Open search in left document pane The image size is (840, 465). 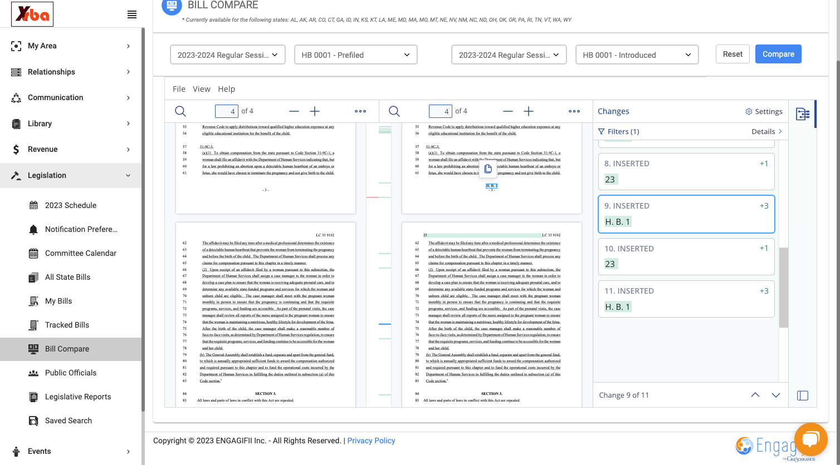(180, 111)
